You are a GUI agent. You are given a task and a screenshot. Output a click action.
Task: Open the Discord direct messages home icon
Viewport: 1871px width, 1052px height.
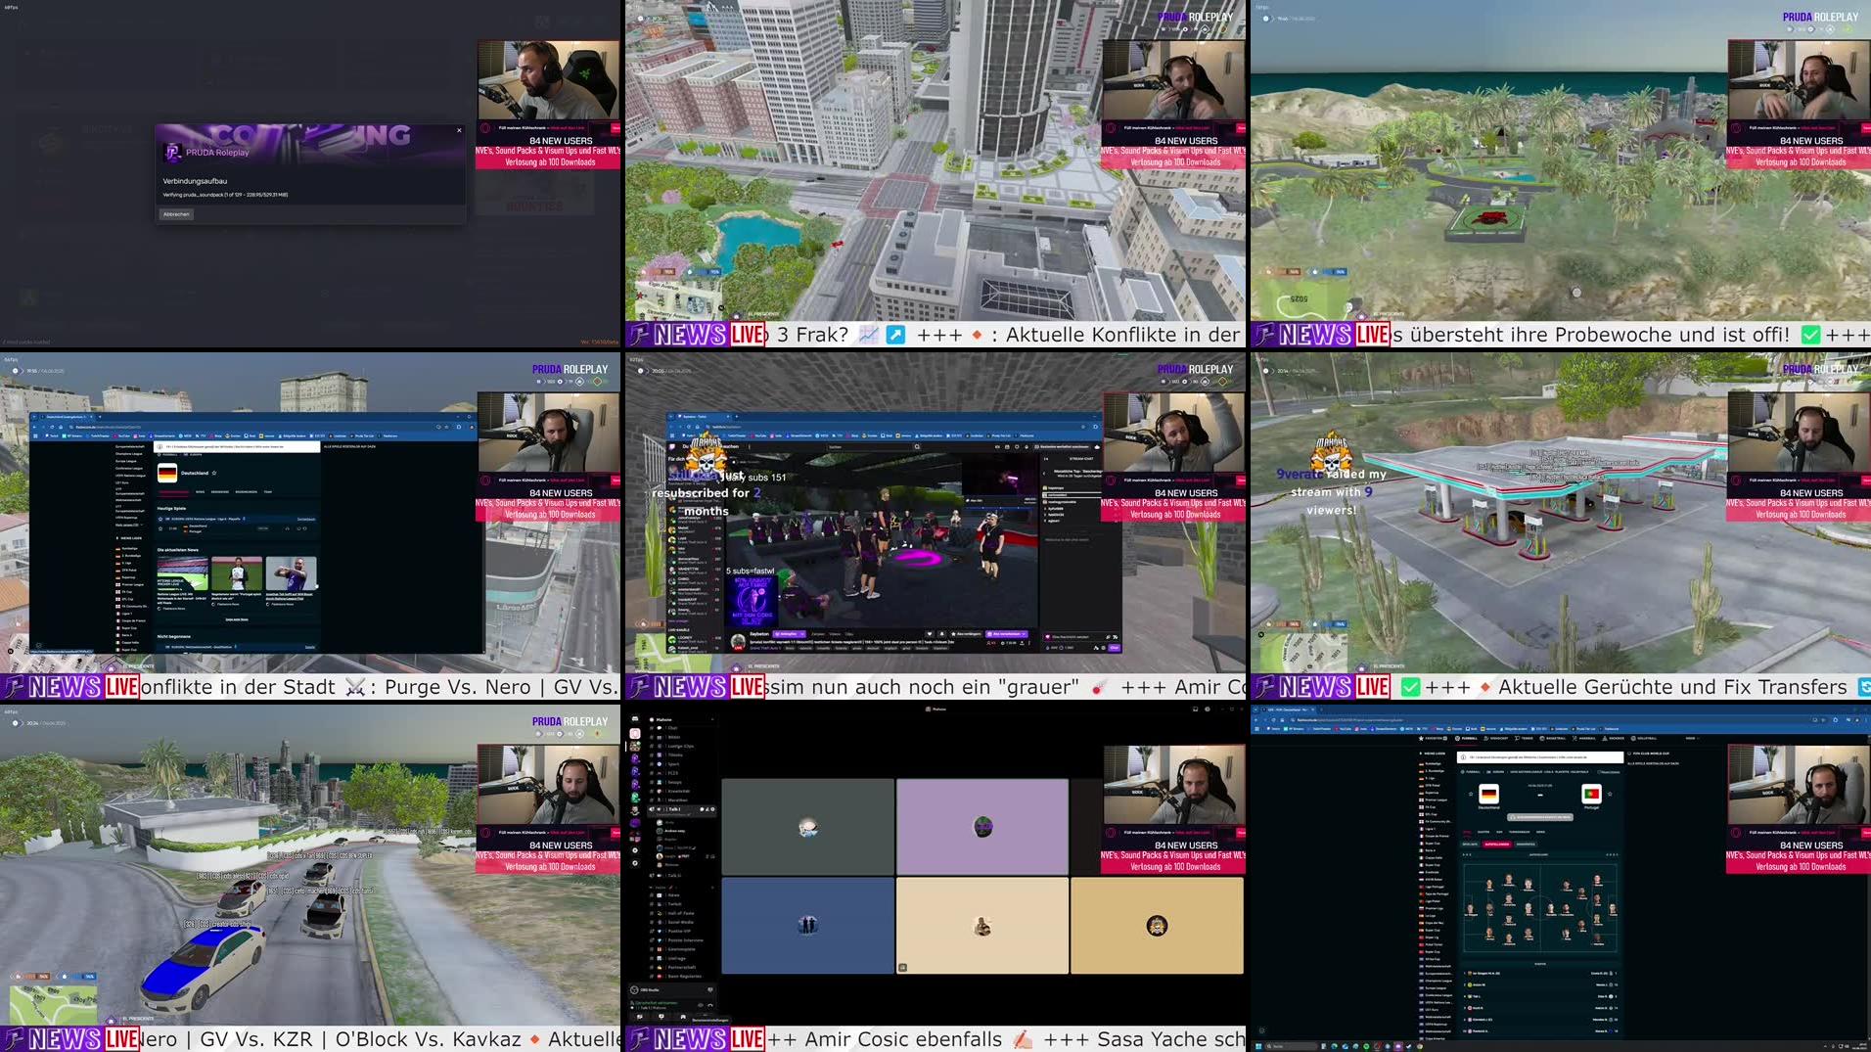[x=635, y=718]
